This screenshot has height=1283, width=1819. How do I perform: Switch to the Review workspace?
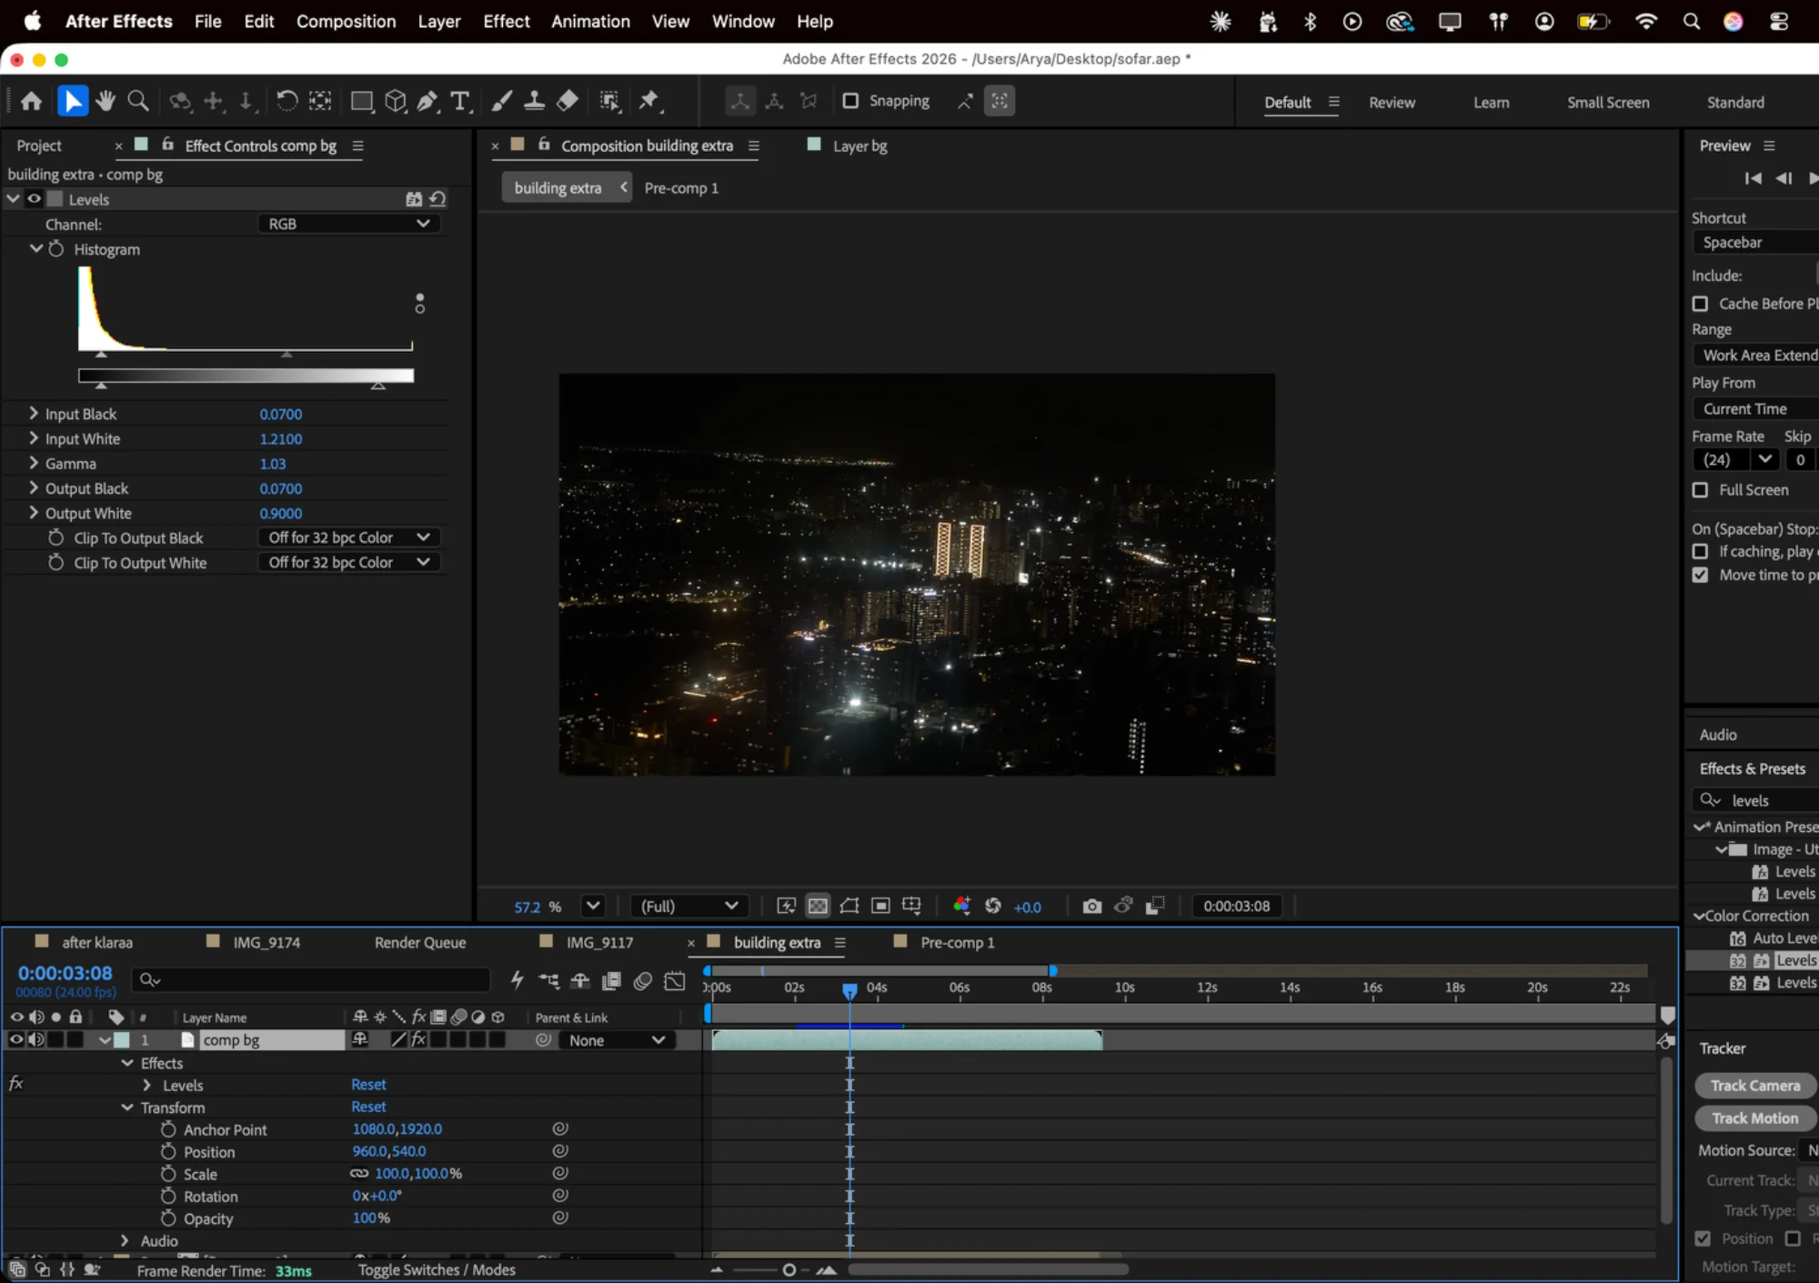click(x=1392, y=103)
